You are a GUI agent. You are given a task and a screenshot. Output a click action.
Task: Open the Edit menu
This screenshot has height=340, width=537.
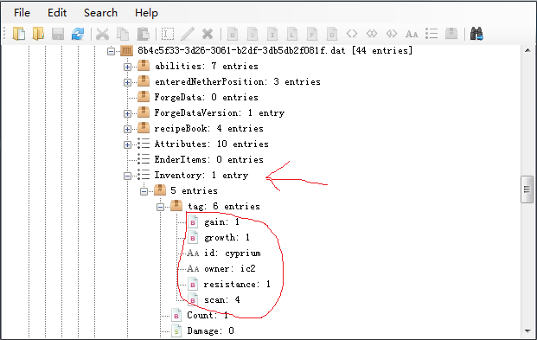click(57, 13)
